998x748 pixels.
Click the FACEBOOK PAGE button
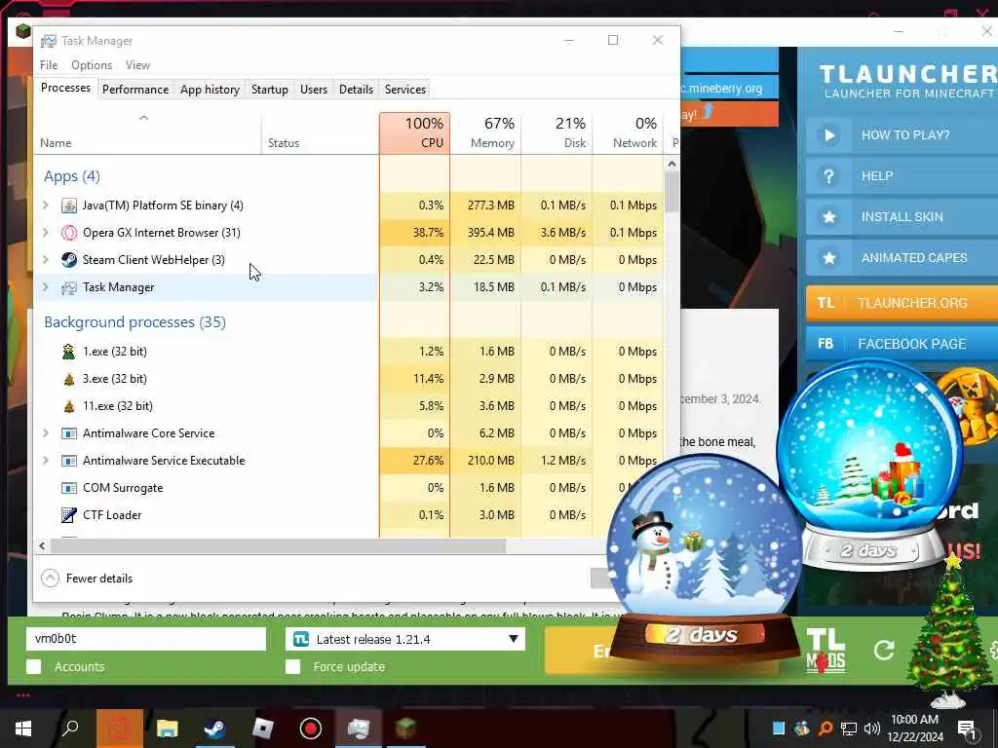click(x=902, y=344)
